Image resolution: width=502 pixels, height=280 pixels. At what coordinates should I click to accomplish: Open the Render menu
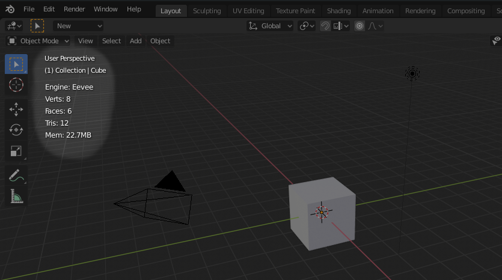pos(75,9)
